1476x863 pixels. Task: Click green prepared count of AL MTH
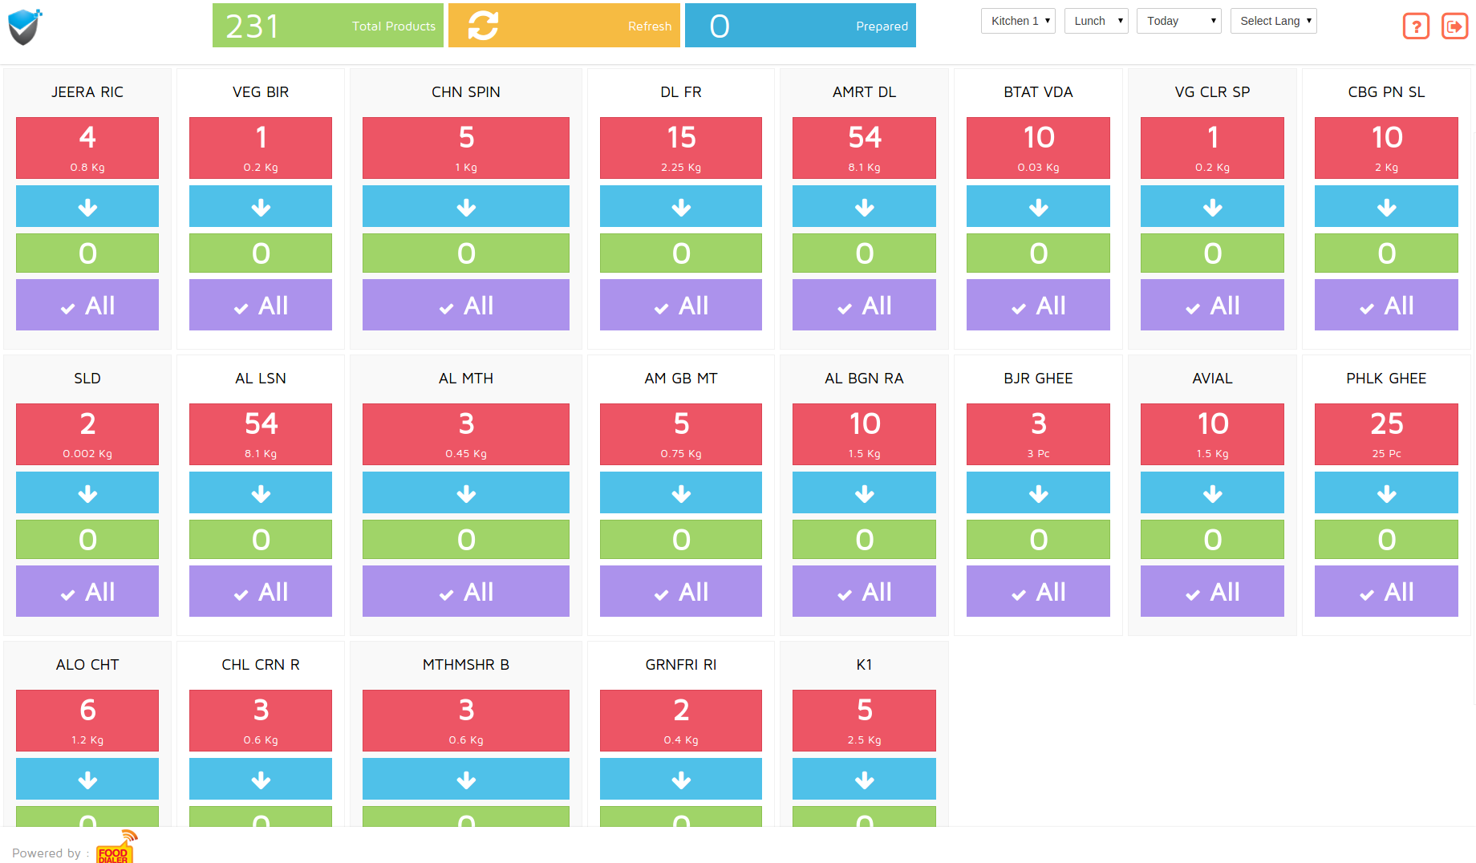click(466, 539)
